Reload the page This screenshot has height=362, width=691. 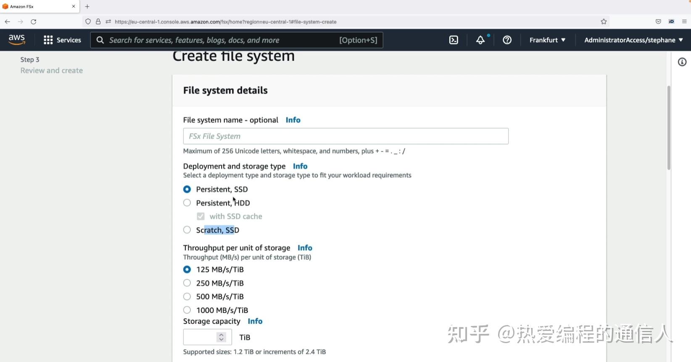(x=34, y=21)
